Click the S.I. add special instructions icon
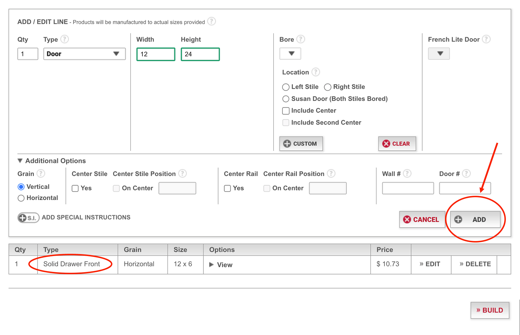Viewport: 520px width, 335px height. pyautogui.click(x=28, y=218)
